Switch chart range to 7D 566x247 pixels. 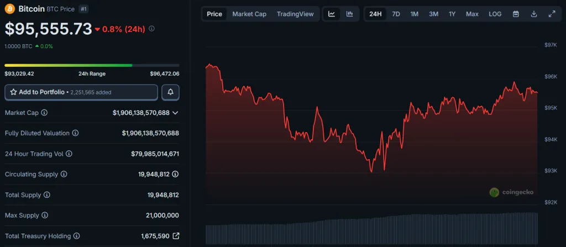pyautogui.click(x=396, y=14)
